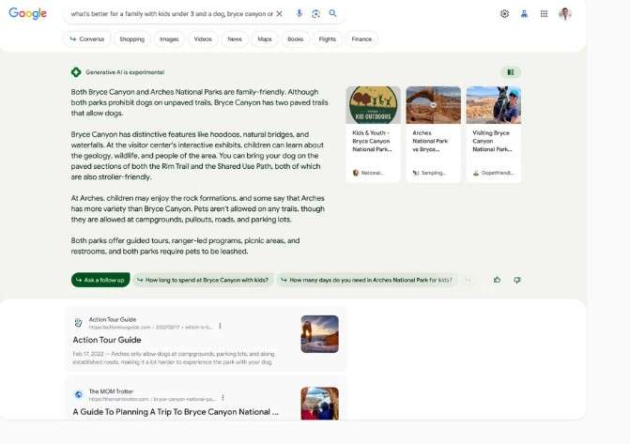Select the Maps filter chip
This screenshot has width=630, height=444.
(x=265, y=39)
